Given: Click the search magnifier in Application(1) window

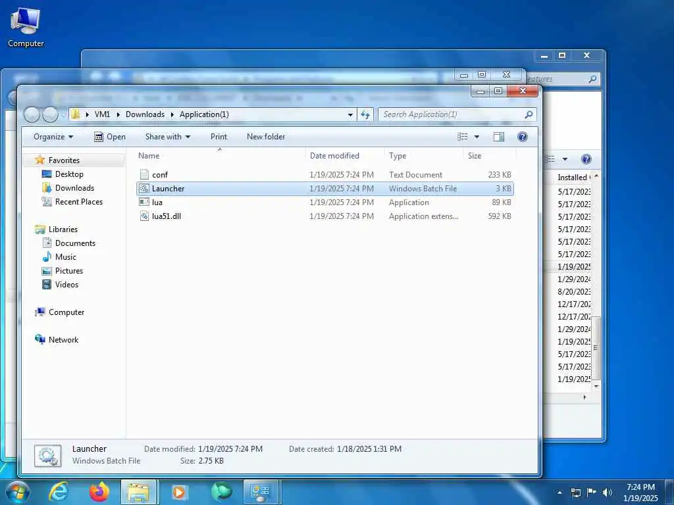Looking at the screenshot, I should point(529,114).
